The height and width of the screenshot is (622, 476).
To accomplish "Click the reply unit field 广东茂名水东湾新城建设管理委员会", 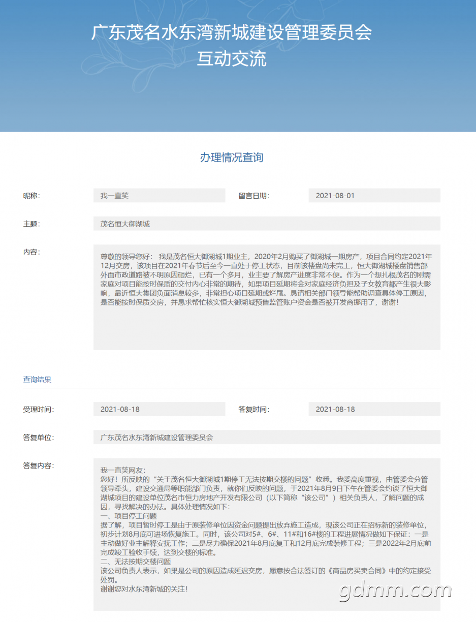I will coord(267,437).
